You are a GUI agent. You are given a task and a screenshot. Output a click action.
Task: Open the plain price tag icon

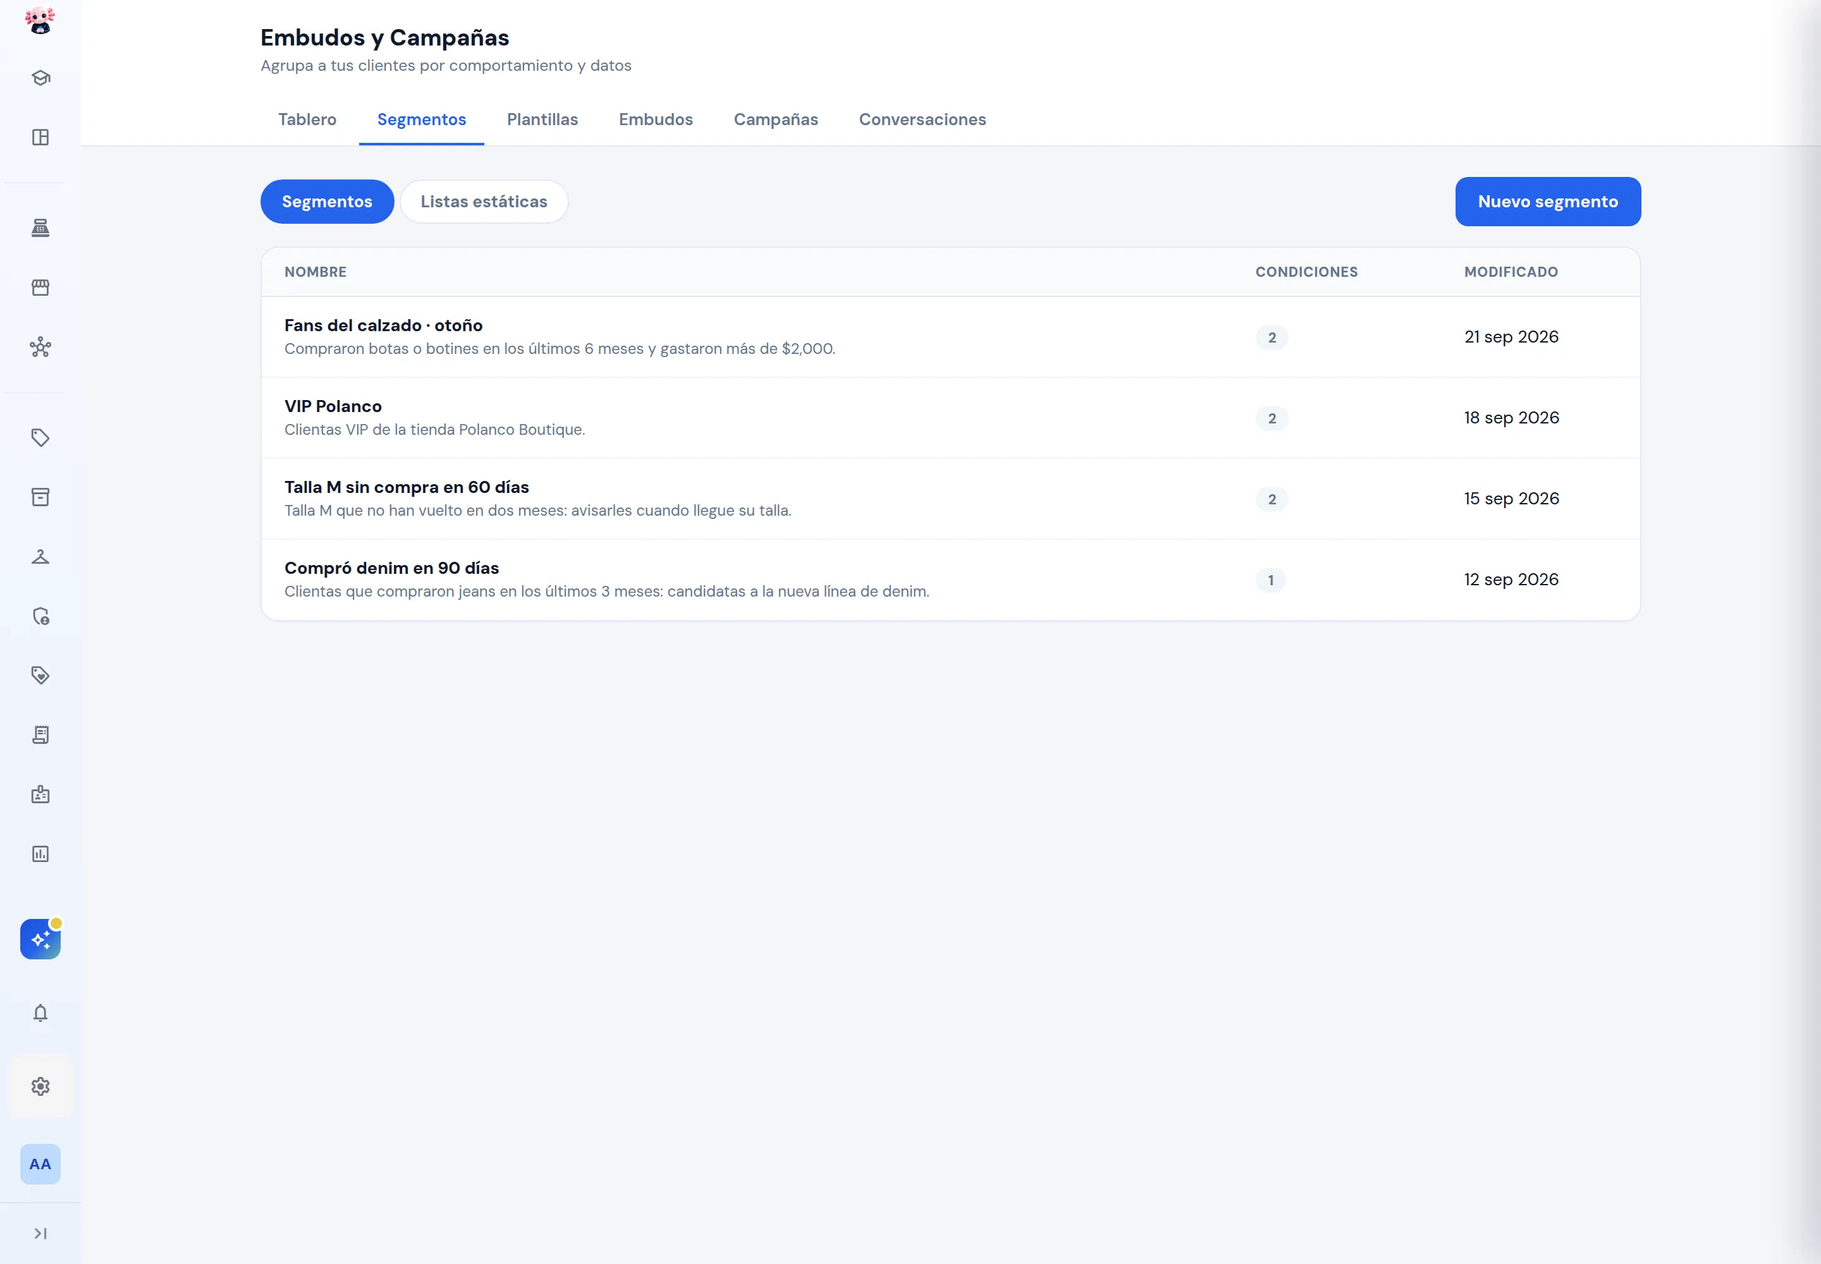coord(40,438)
